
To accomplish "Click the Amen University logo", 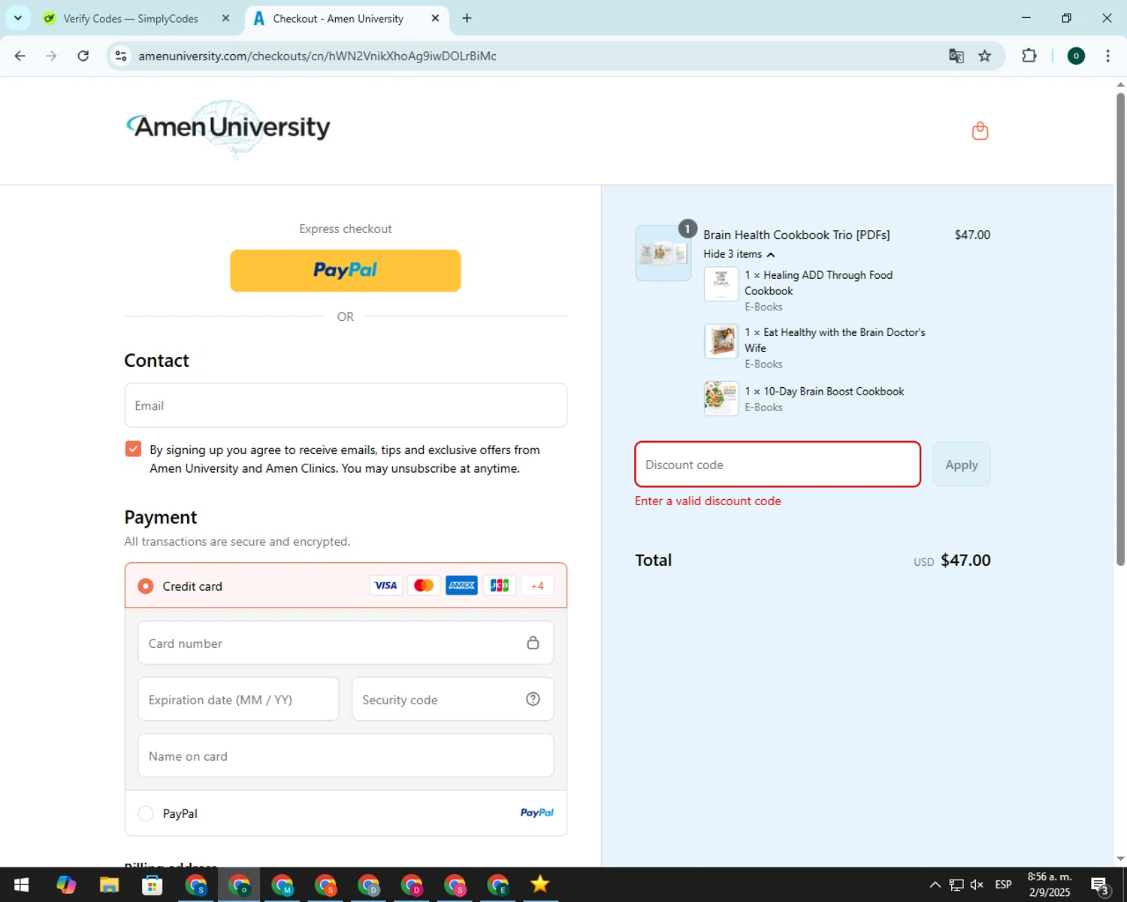I will [x=228, y=129].
